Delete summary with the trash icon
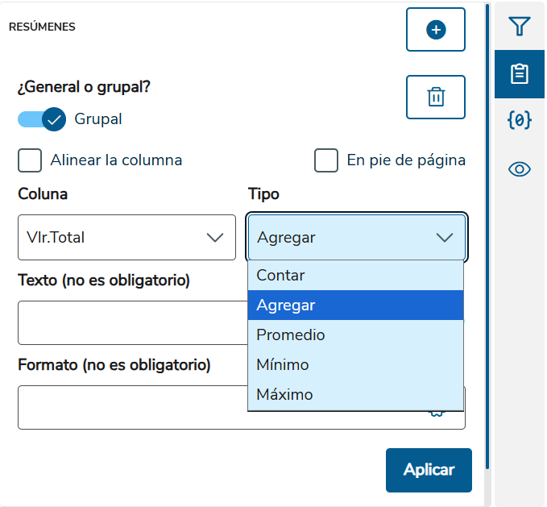 [435, 97]
